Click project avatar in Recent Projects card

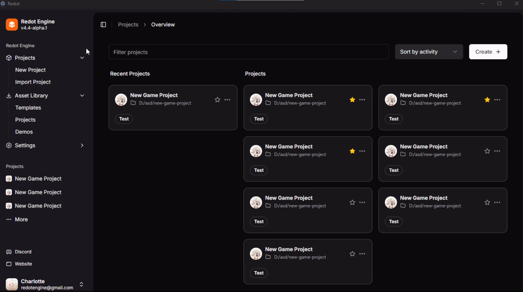[x=121, y=100]
